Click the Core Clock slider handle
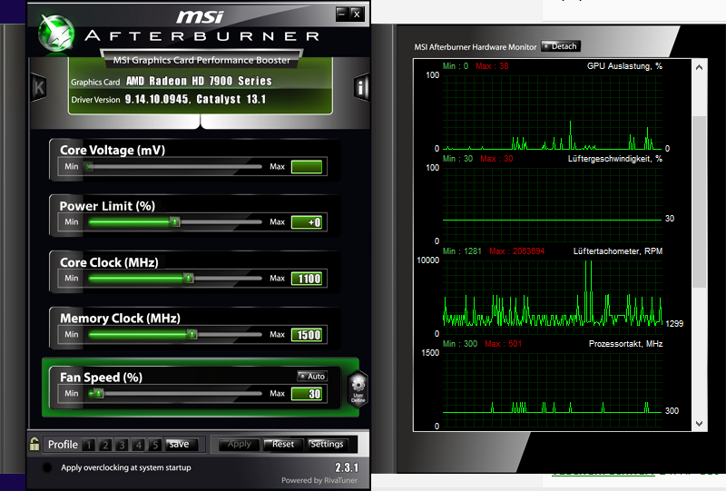Image resolution: width=726 pixels, height=491 pixels. (x=189, y=279)
